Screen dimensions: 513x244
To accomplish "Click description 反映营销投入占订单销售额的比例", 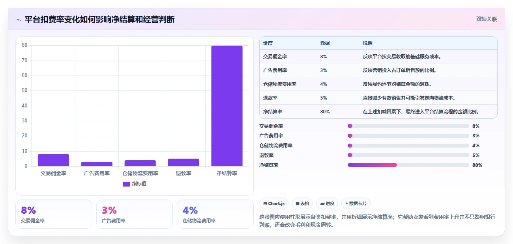I will click(x=400, y=70).
